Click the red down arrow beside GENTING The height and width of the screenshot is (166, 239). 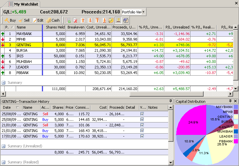tap(3, 45)
